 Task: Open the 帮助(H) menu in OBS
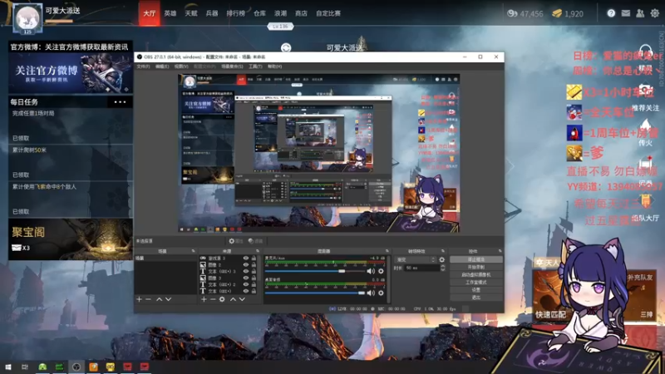(x=274, y=66)
